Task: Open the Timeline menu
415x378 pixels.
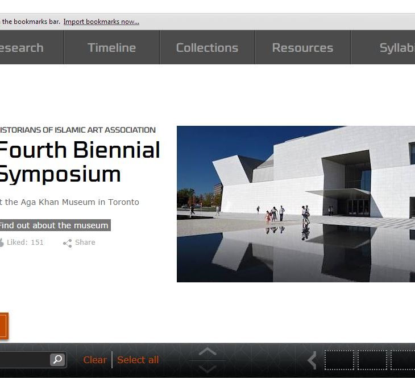Action: (x=111, y=48)
